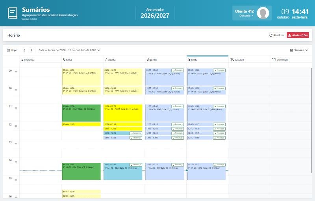Mark Presença for Wednesday 12:30-12:45
The image size is (315, 201).
coord(136,133)
